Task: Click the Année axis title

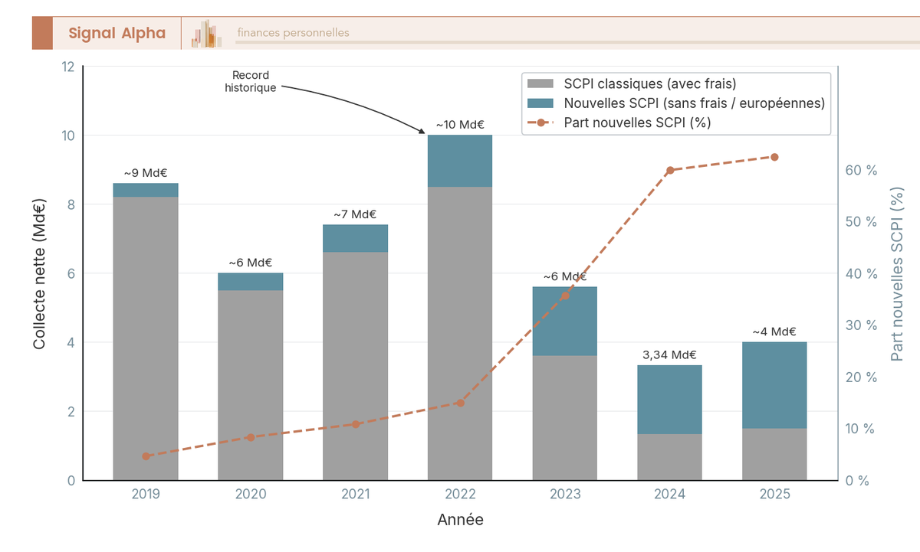Action: coord(459,520)
